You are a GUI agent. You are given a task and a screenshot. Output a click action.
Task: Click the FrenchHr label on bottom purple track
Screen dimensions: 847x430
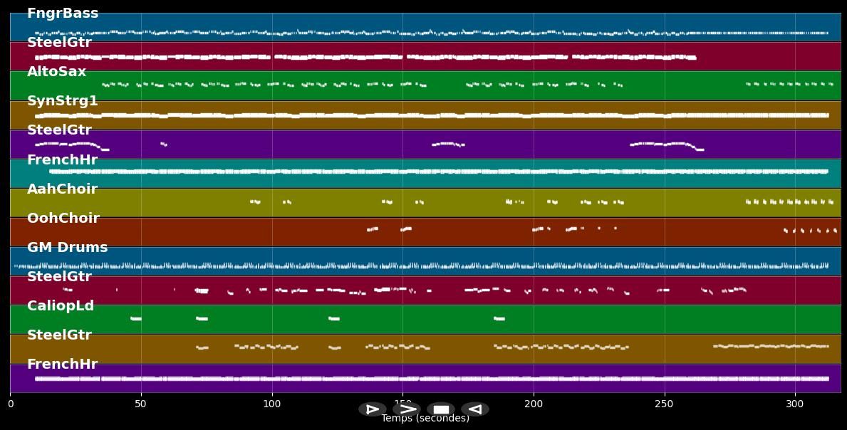(x=62, y=365)
